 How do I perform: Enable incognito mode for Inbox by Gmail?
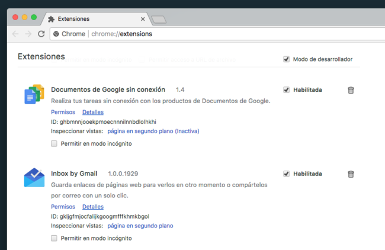54,238
